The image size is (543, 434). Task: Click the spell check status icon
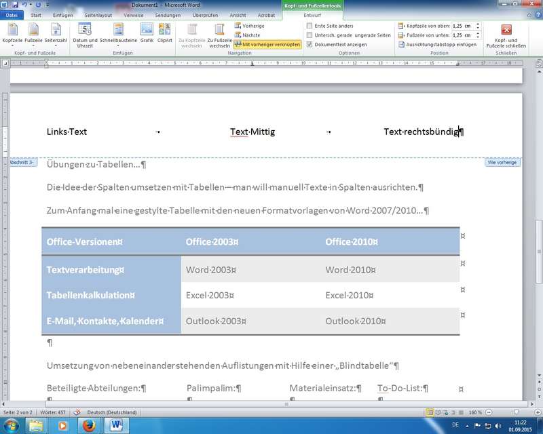tap(77, 412)
